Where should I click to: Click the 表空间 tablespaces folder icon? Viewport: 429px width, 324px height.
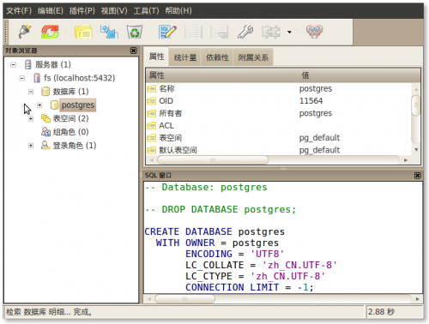[x=45, y=118]
